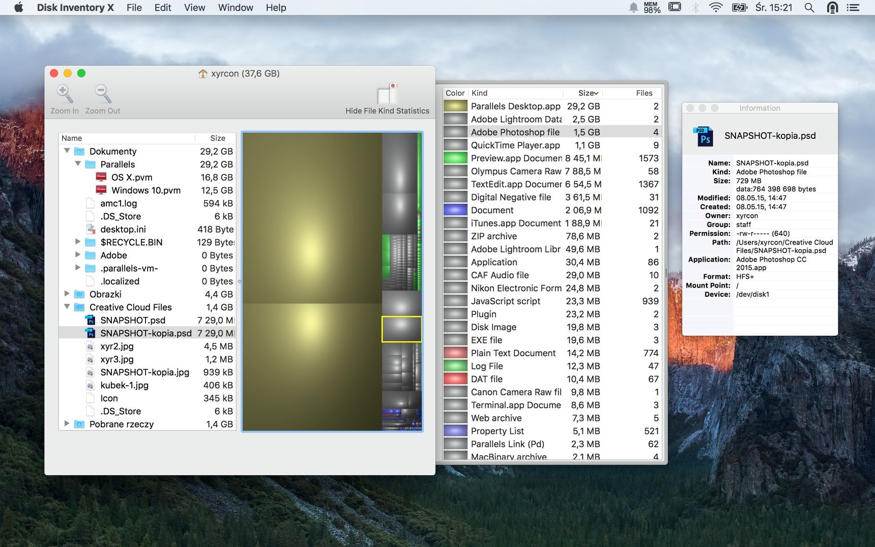Expand the Obrazki folder
Screen dimensions: 875x547
[67, 294]
